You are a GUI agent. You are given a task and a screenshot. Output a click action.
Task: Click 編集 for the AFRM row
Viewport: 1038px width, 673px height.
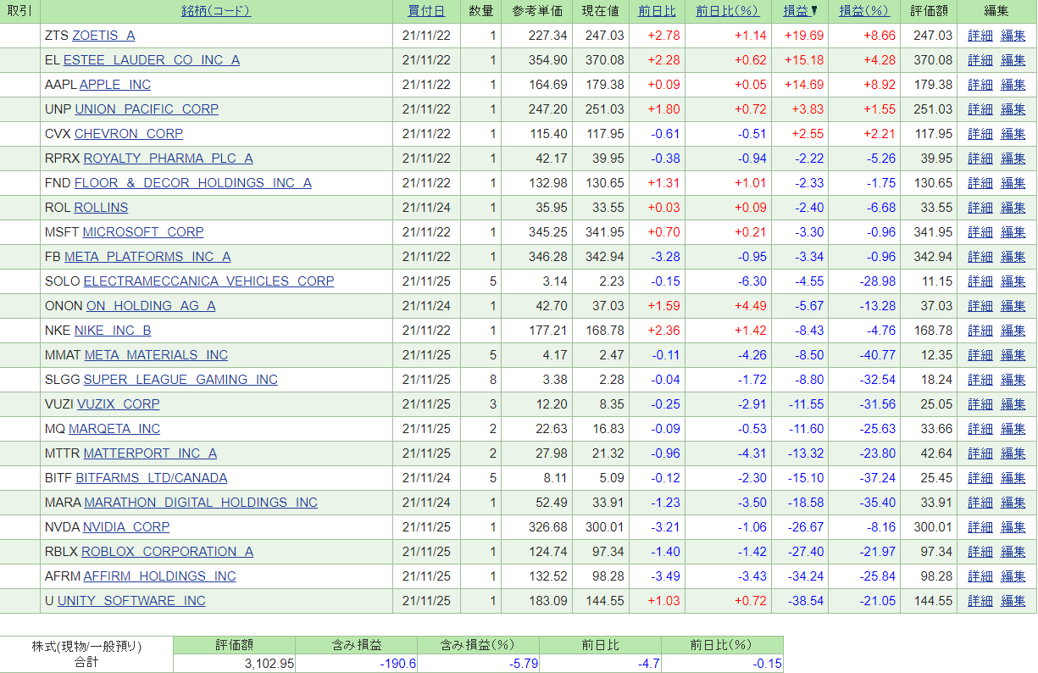[1013, 576]
